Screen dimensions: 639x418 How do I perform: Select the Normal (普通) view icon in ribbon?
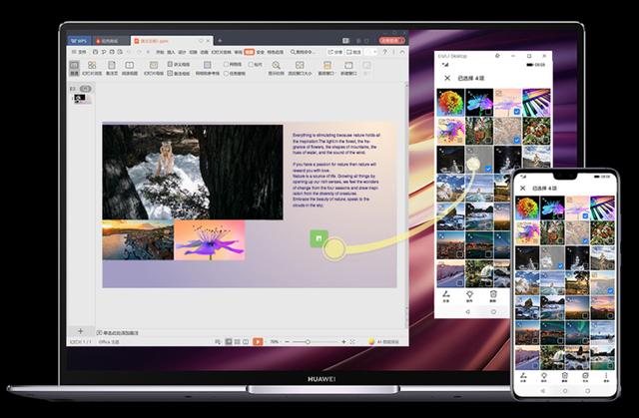76,68
